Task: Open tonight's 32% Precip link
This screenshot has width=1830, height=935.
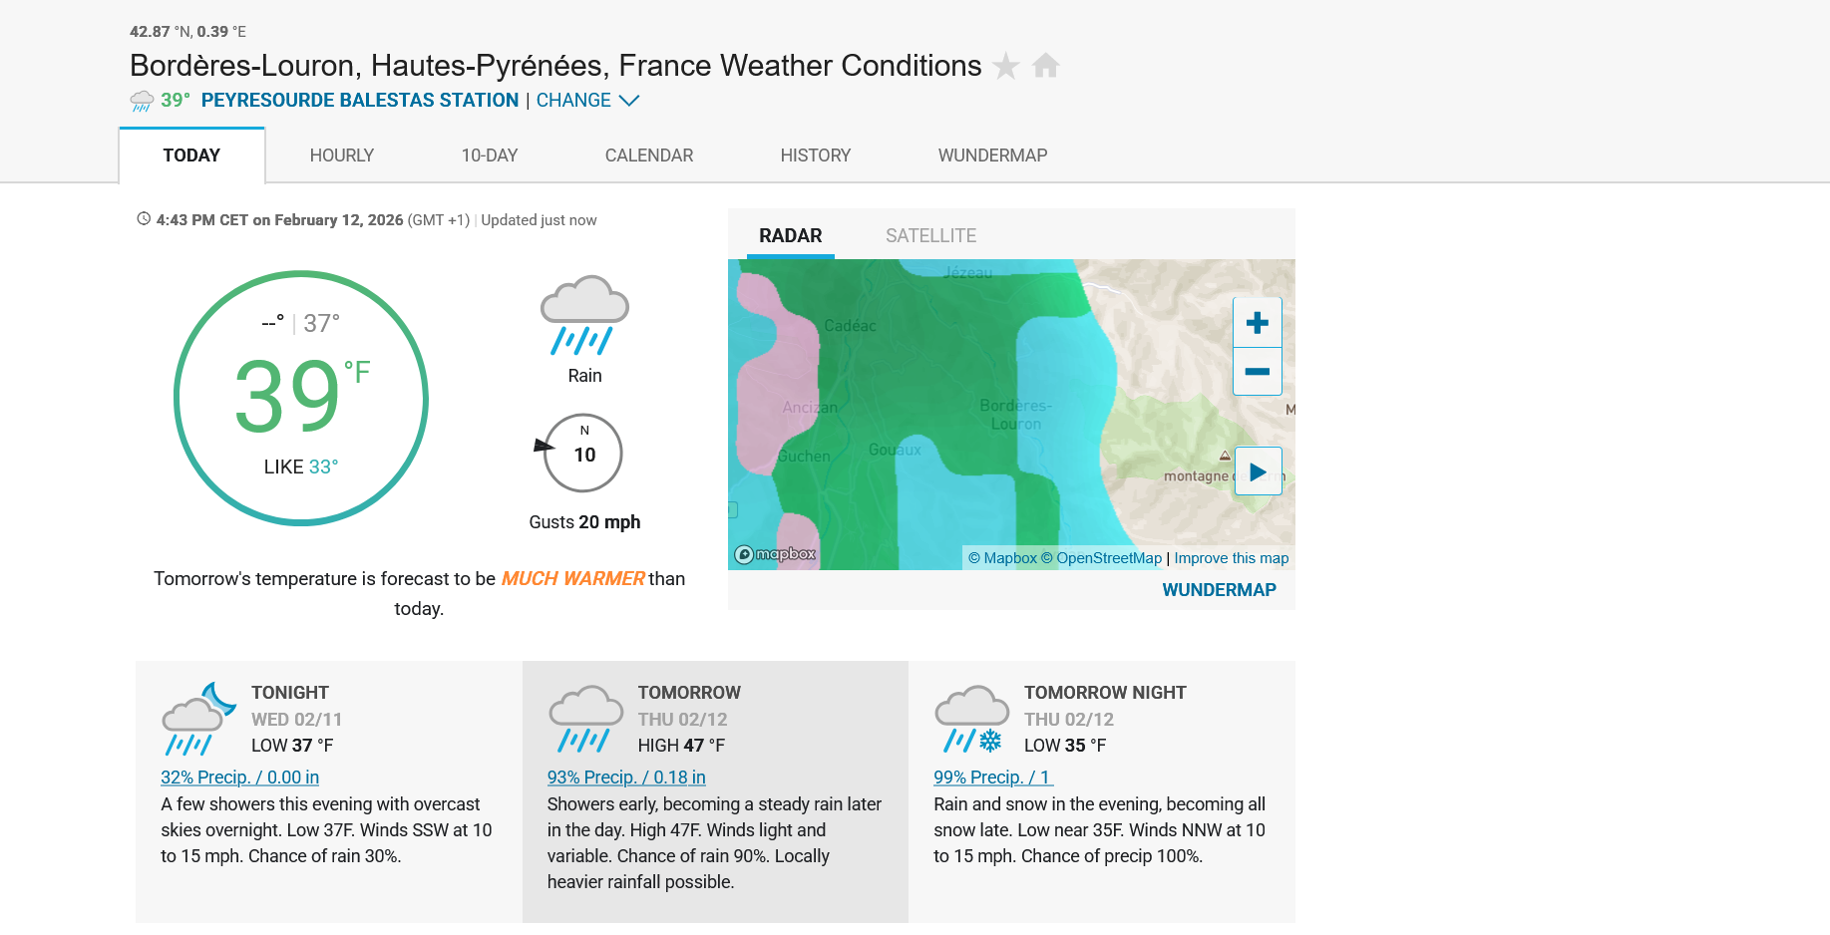Action: [239, 778]
